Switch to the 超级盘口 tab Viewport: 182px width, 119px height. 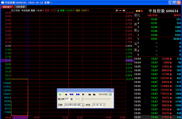click(7, 7)
